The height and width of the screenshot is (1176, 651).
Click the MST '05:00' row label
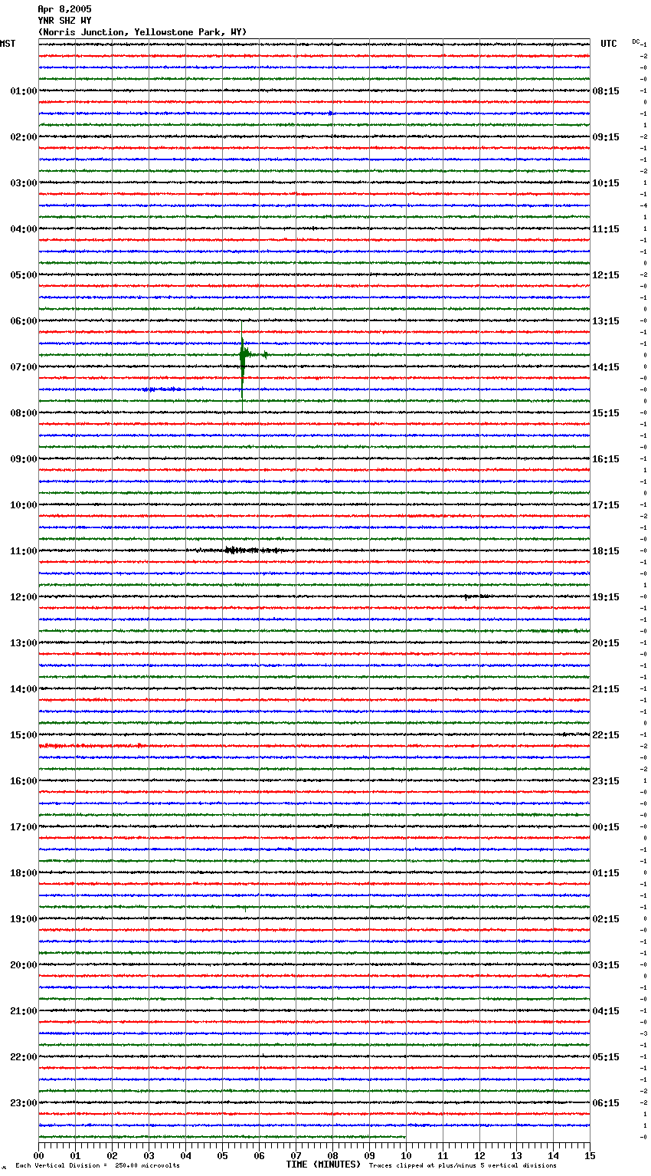23,275
